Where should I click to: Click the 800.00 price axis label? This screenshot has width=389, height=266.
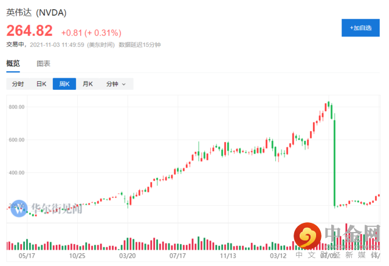(16, 107)
